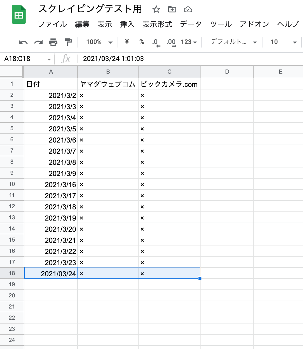Undo the last action
This screenshot has width=303, height=349.
23,42
